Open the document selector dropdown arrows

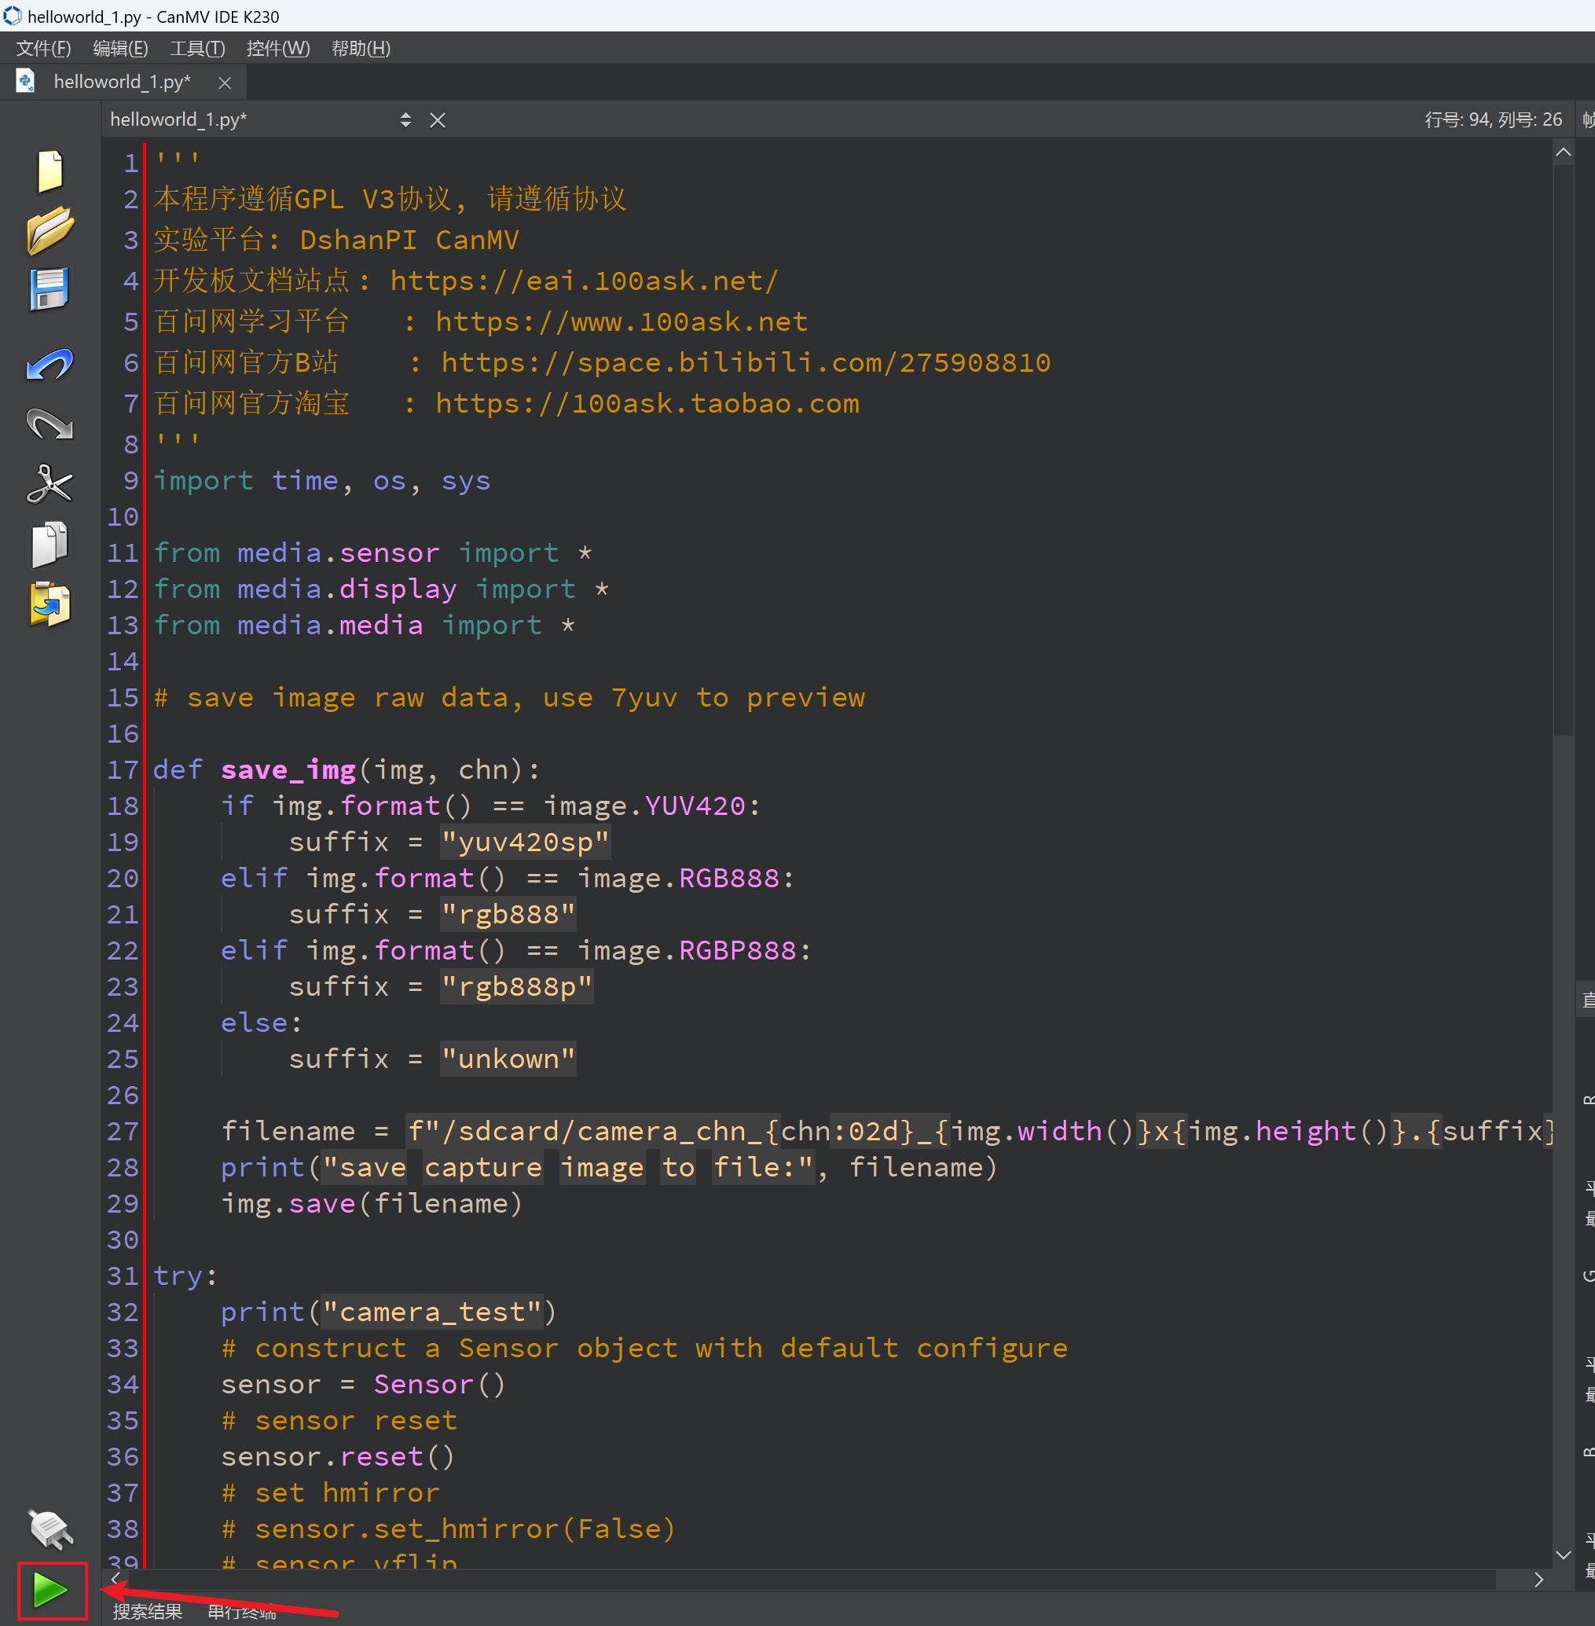tap(405, 119)
